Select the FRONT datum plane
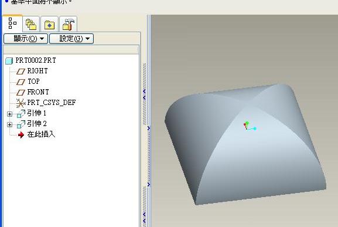 [38, 92]
